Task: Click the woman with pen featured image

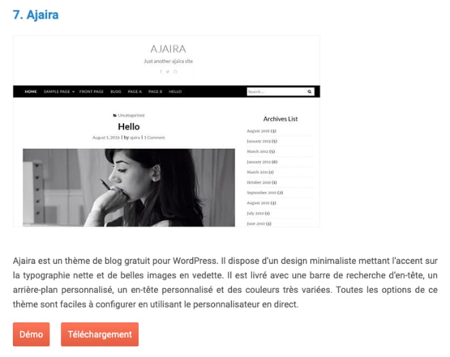Action: [x=129, y=187]
